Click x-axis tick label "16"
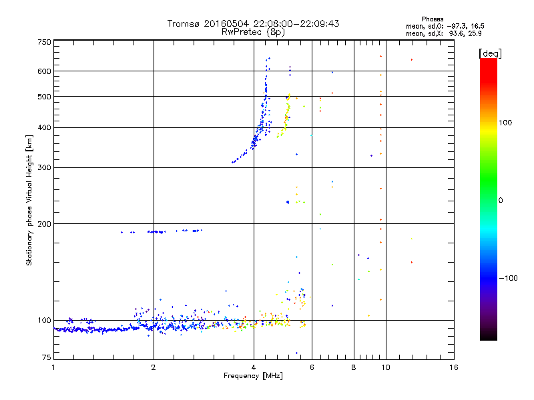The image size is (534, 400). tap(454, 367)
